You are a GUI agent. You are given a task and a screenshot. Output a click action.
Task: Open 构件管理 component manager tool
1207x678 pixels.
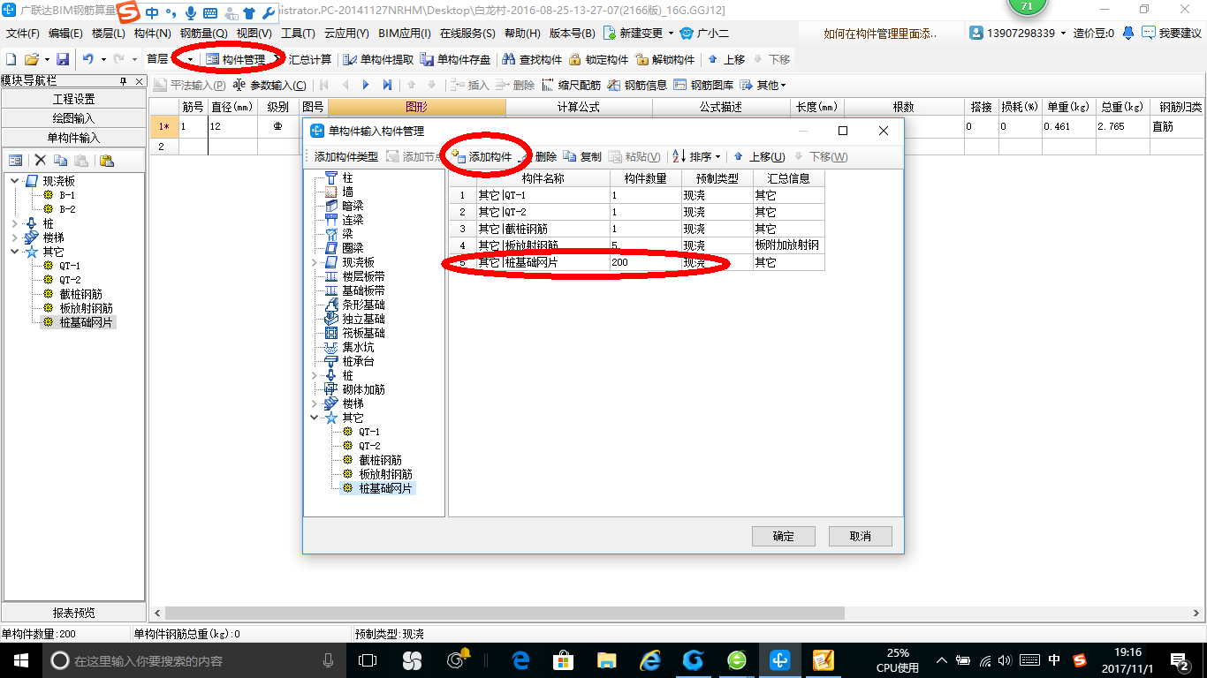(235, 59)
